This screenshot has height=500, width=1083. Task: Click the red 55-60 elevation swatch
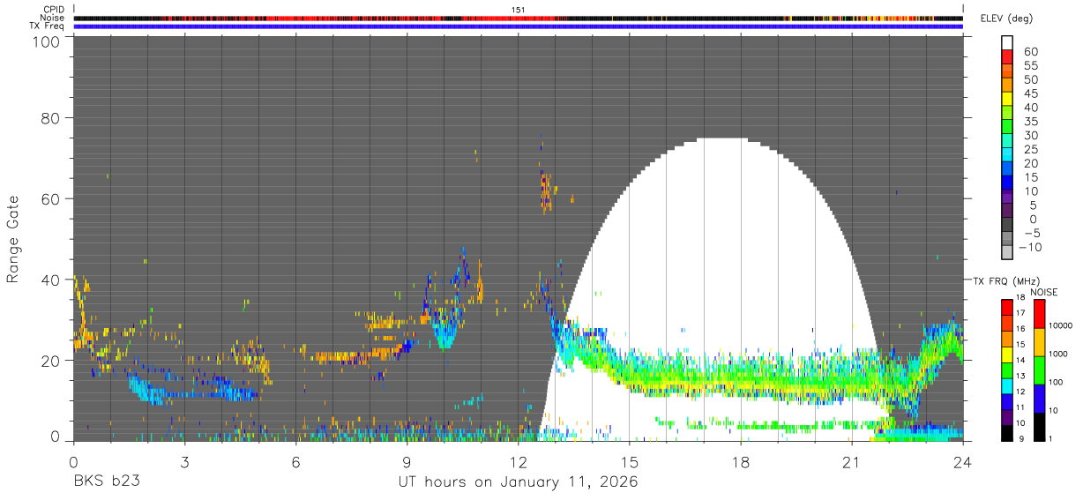(x=1008, y=57)
